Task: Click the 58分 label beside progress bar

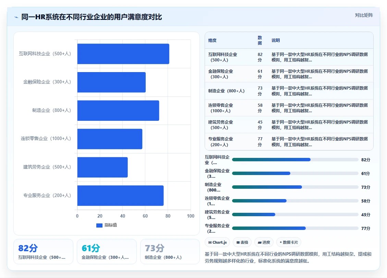Action: [x=365, y=201]
